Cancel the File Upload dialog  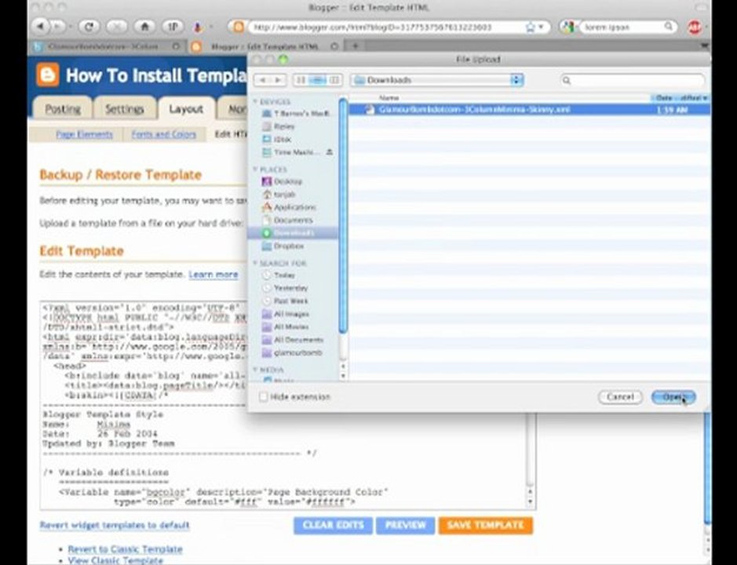pyautogui.click(x=620, y=397)
